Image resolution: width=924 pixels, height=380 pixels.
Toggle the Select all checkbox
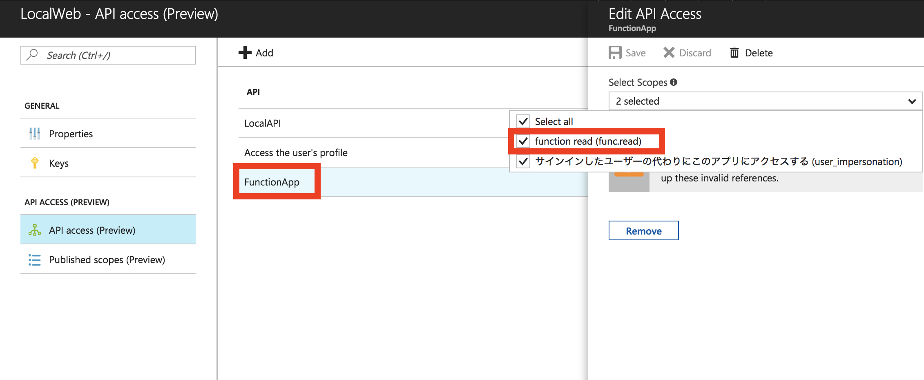523,121
